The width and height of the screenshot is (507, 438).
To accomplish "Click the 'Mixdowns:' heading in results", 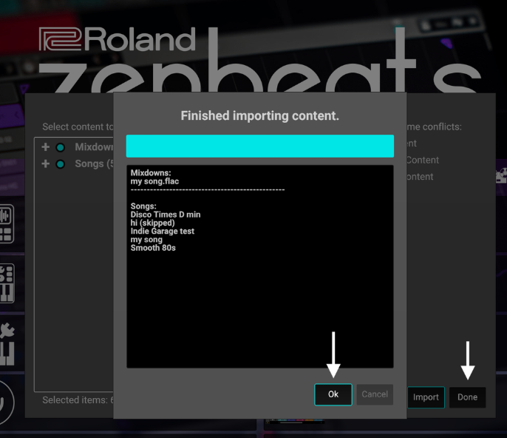I will (x=151, y=173).
